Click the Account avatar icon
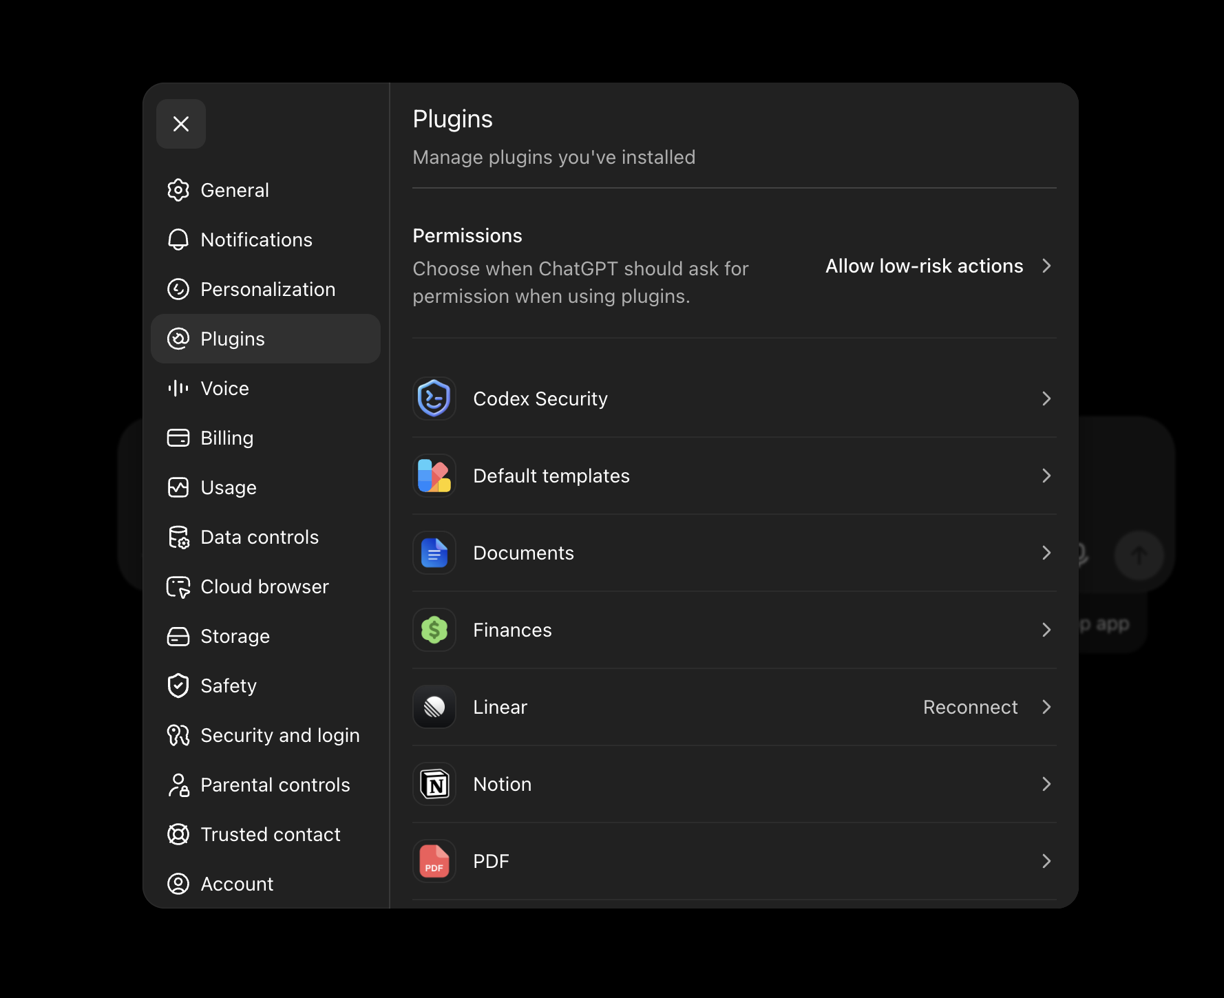1224x998 pixels. coord(178,884)
